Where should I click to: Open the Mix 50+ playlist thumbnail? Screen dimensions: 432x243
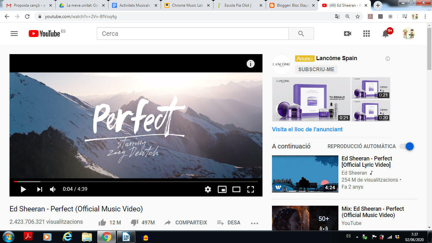click(x=305, y=218)
